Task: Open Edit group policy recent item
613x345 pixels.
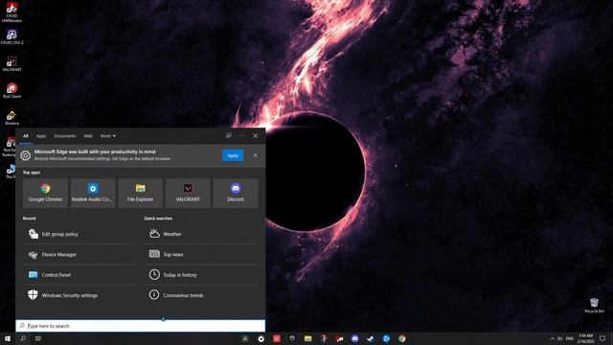Action: (x=80, y=234)
